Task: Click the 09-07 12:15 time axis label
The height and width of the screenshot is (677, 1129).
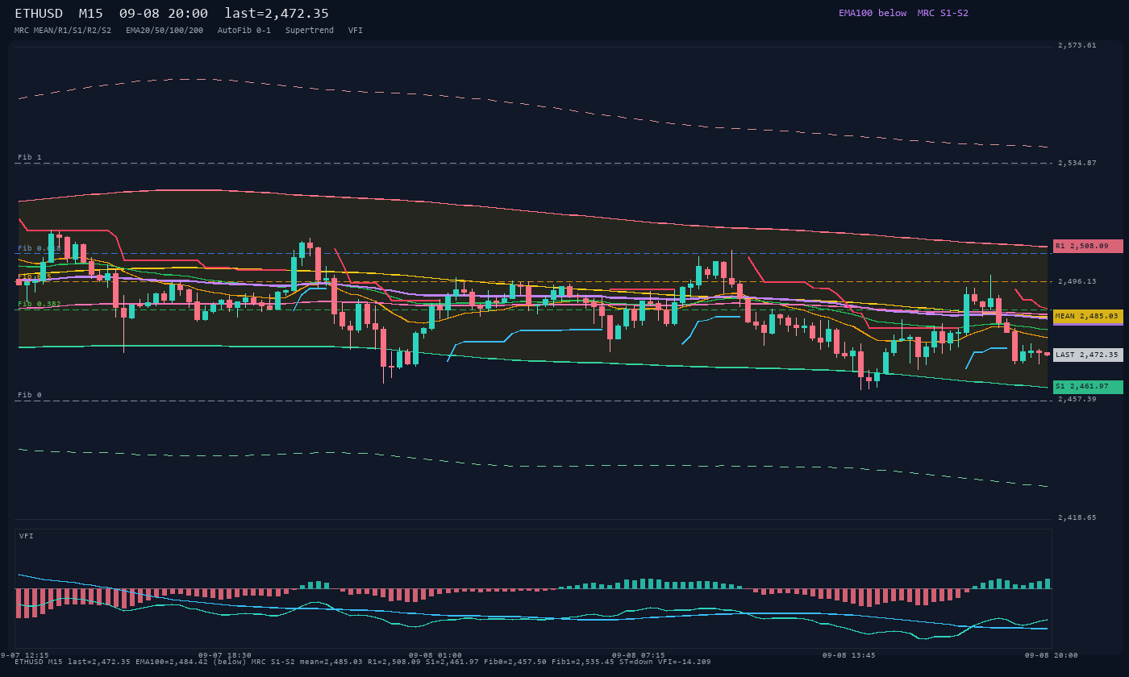Action: coord(23,655)
